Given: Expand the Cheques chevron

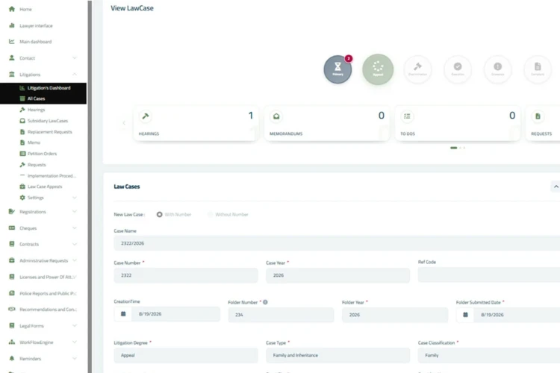Looking at the screenshot, I should 74,228.
